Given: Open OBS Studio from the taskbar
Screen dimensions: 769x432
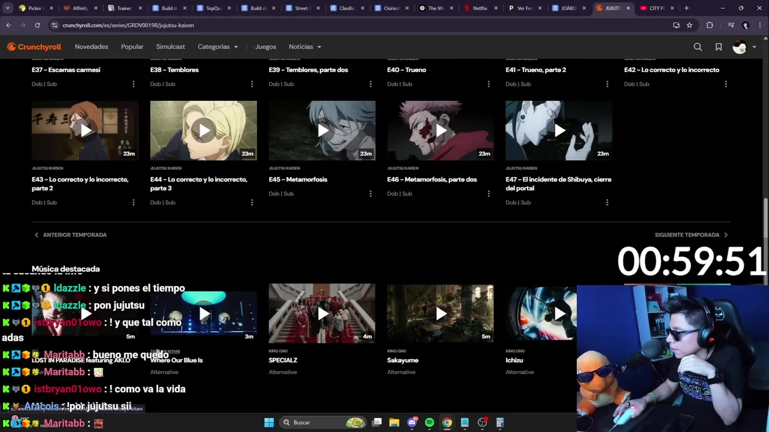Looking at the screenshot, I should (x=482, y=422).
